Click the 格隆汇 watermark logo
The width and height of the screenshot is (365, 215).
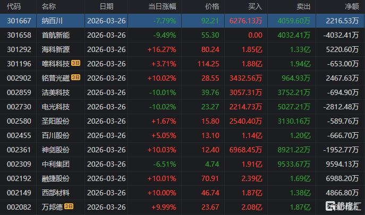344,207
